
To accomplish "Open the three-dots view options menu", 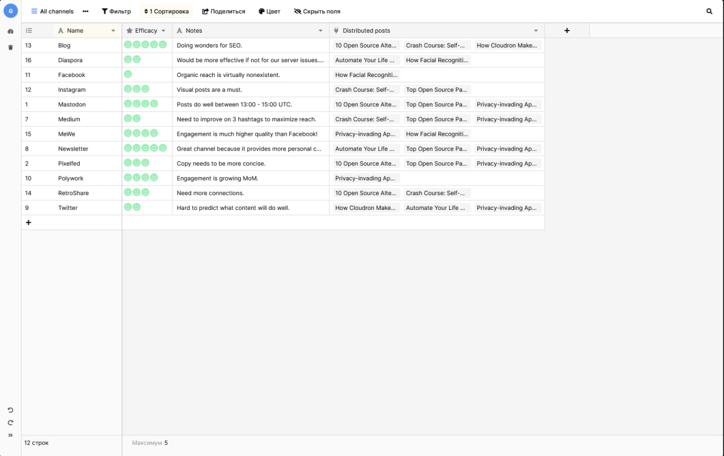I will click(x=85, y=11).
